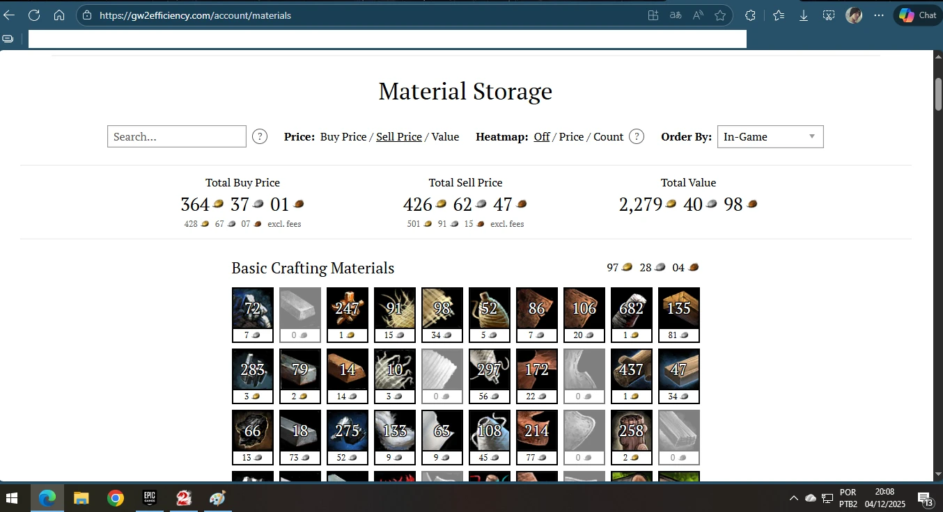Open the Copilot Chat button
The height and width of the screenshot is (512, 943).
point(917,15)
